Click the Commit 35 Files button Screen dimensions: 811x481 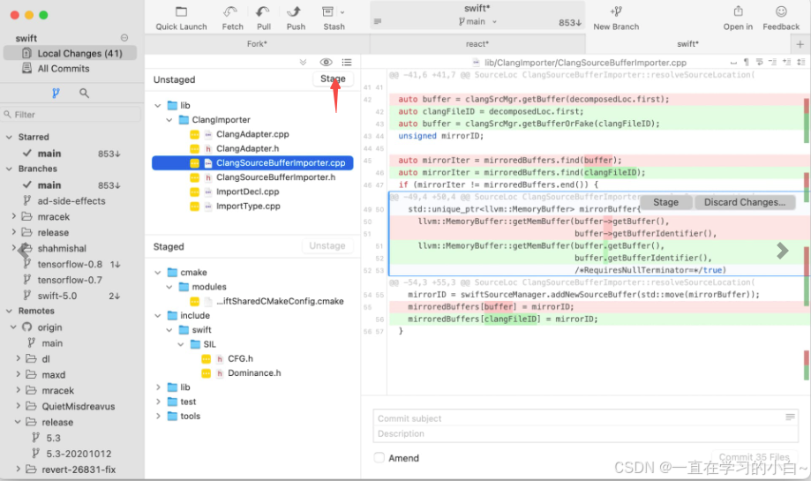point(755,457)
